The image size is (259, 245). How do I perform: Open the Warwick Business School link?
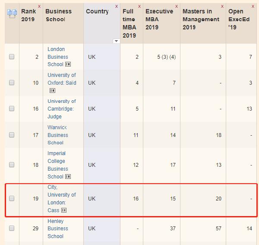coord(58,135)
